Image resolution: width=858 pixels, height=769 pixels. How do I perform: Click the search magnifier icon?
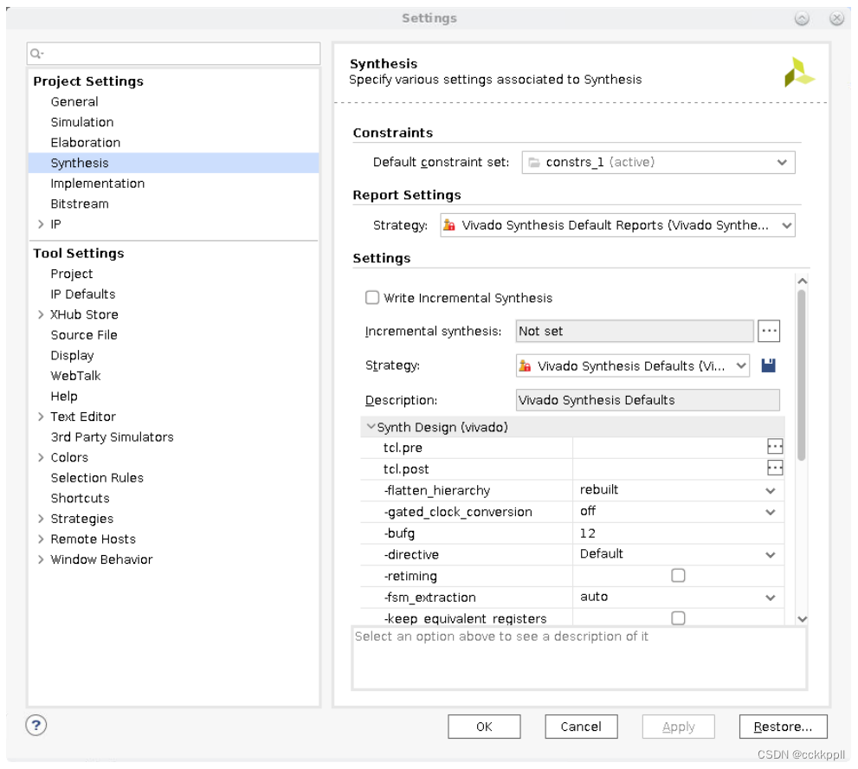point(36,53)
